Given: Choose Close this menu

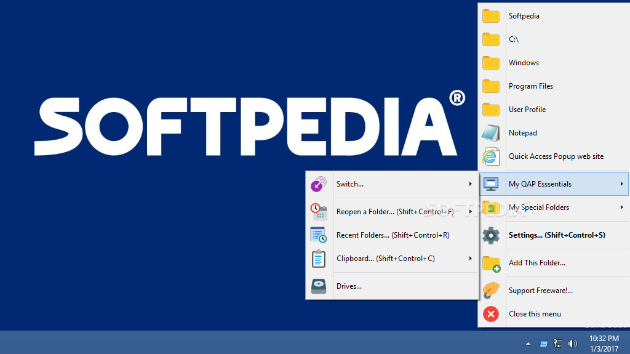Looking at the screenshot, I should pos(554,314).
